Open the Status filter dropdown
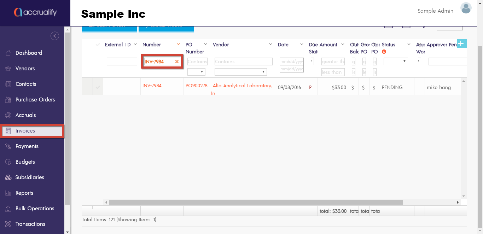 click(396, 62)
